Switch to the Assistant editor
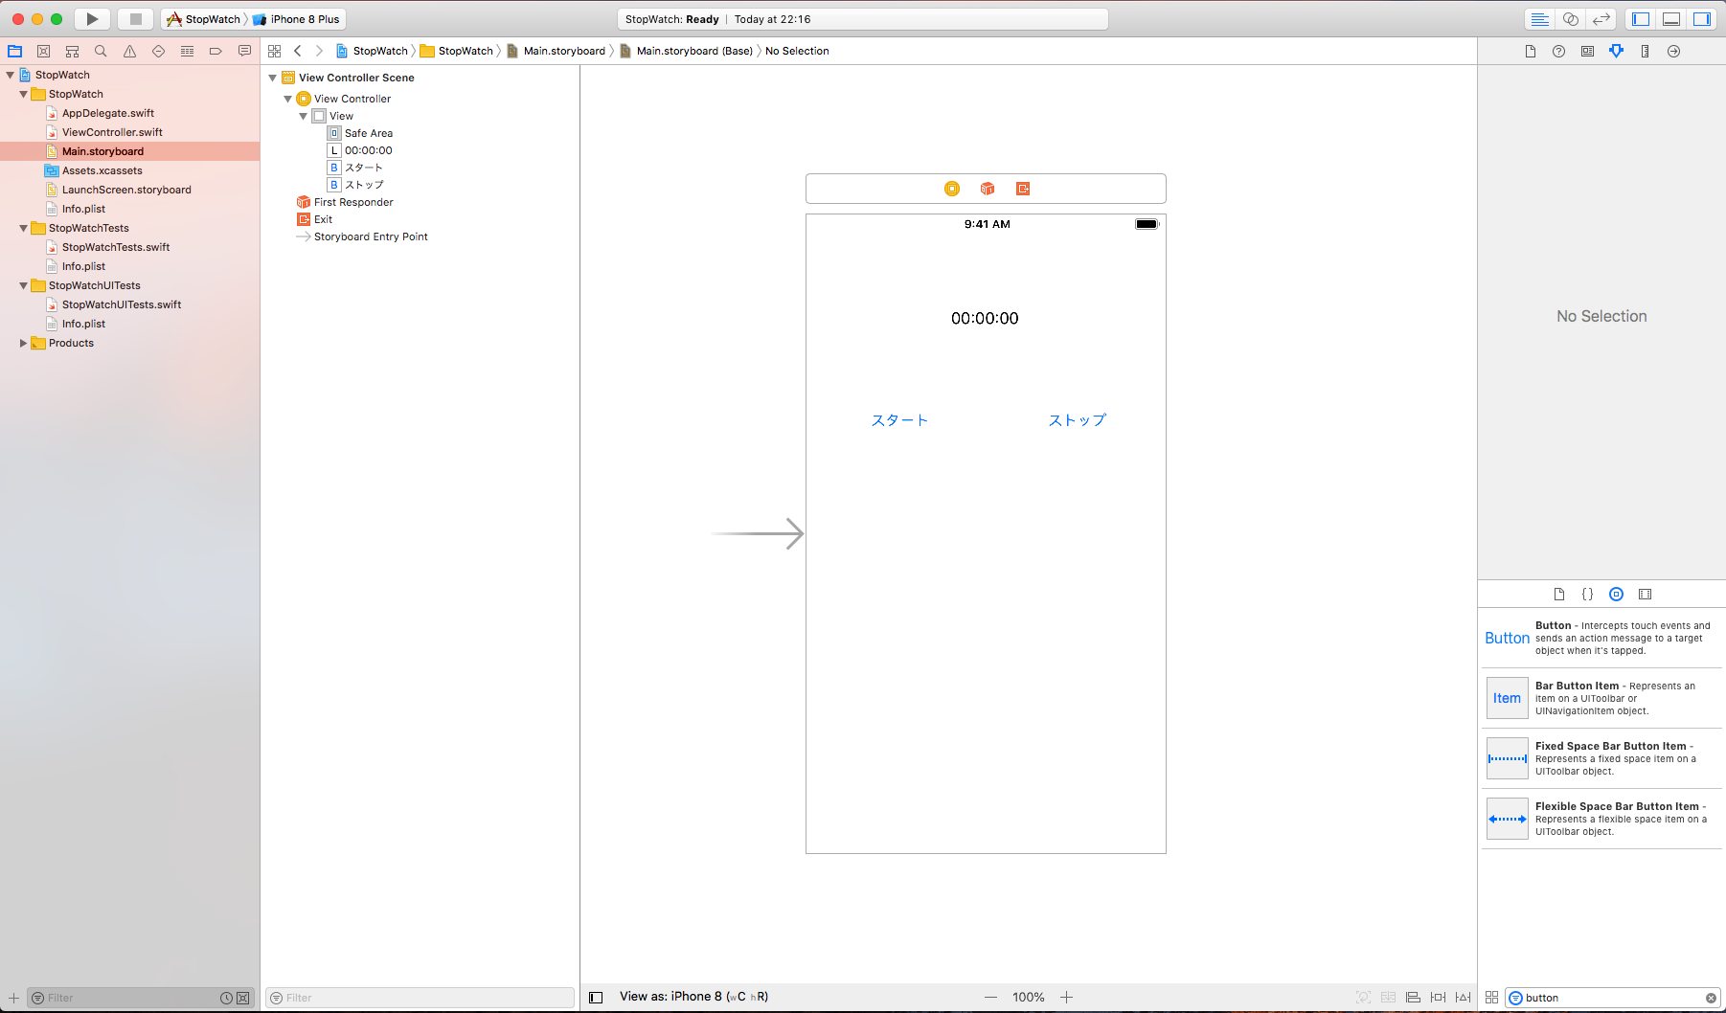Image resolution: width=1726 pixels, height=1013 pixels. [x=1571, y=19]
